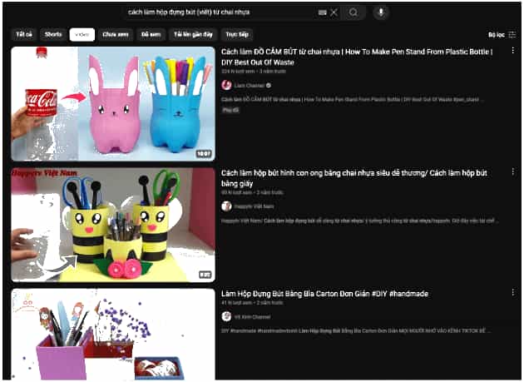The height and width of the screenshot is (382, 524).
Task: Click views and date text under Bìa Carton title
Action: (252, 303)
